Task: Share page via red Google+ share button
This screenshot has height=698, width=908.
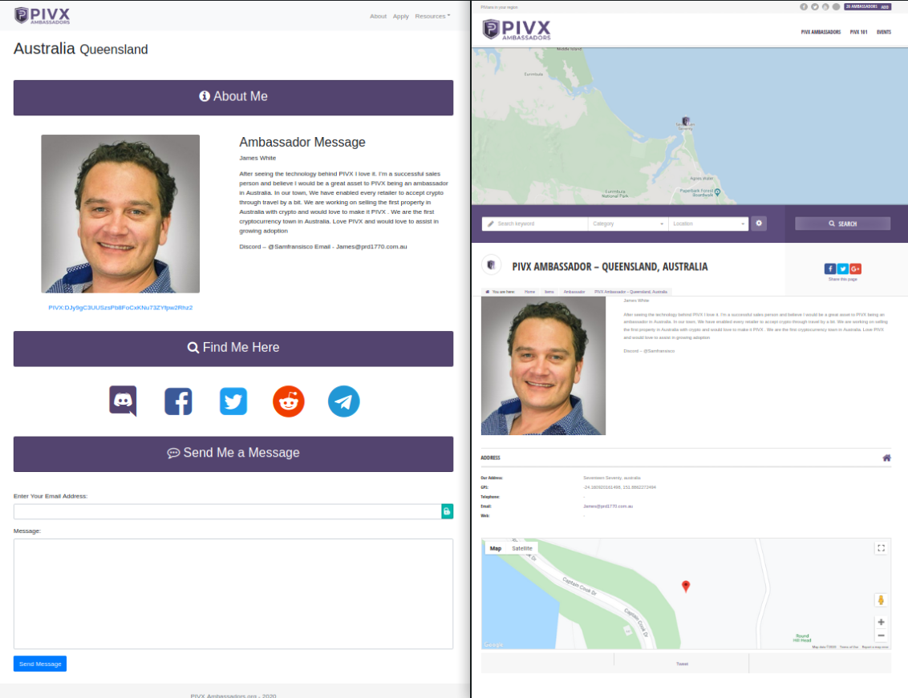Action: coord(855,268)
